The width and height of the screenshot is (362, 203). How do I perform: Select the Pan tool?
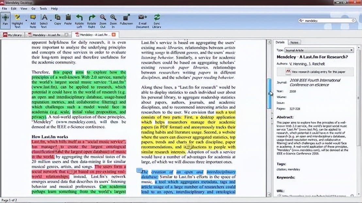click(x=5, y=20)
